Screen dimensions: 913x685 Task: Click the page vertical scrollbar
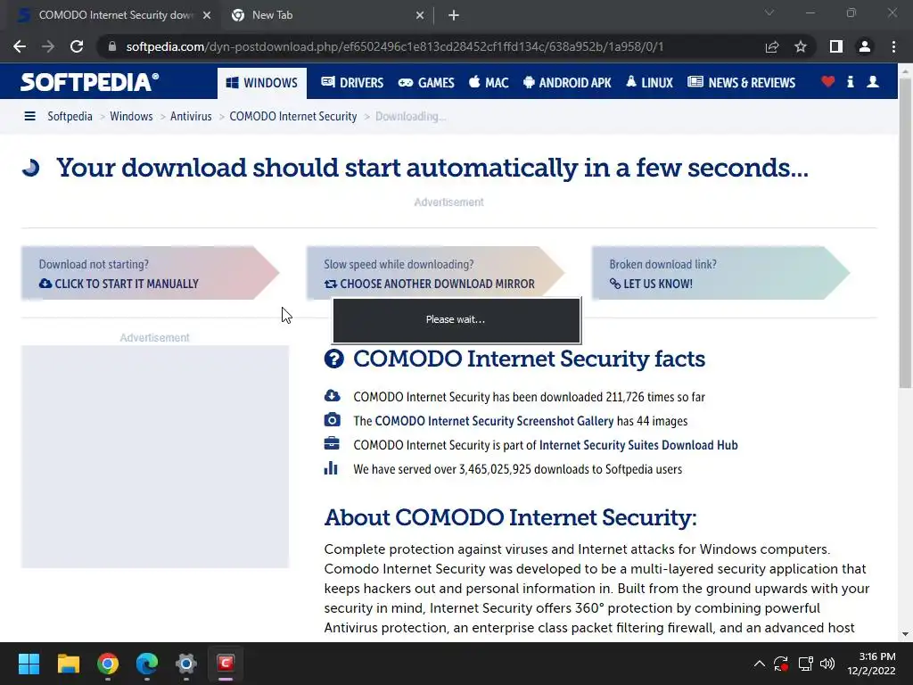(905, 233)
